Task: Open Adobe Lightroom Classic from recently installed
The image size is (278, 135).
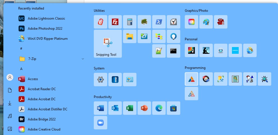Action: [x=51, y=18]
